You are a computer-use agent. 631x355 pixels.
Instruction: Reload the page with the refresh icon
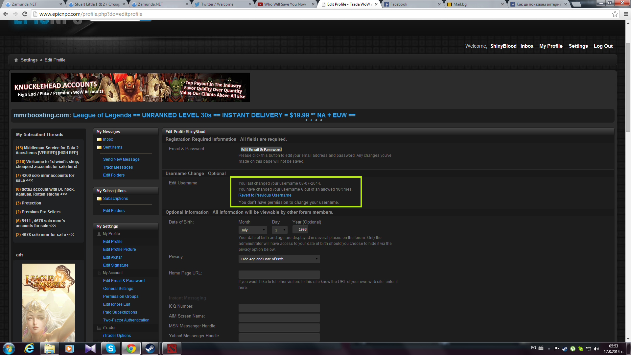25,14
